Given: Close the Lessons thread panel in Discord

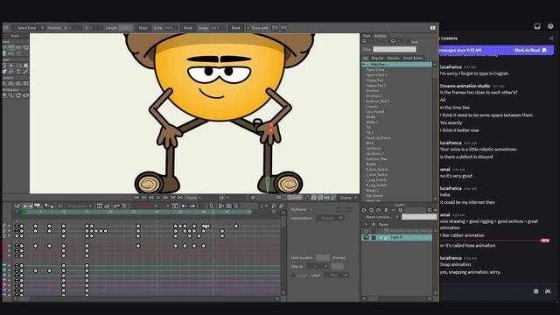Looking at the screenshot, I should point(551,38).
